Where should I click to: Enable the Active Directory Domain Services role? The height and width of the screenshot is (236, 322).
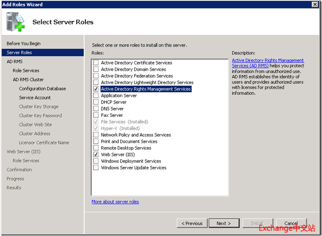click(x=96, y=69)
